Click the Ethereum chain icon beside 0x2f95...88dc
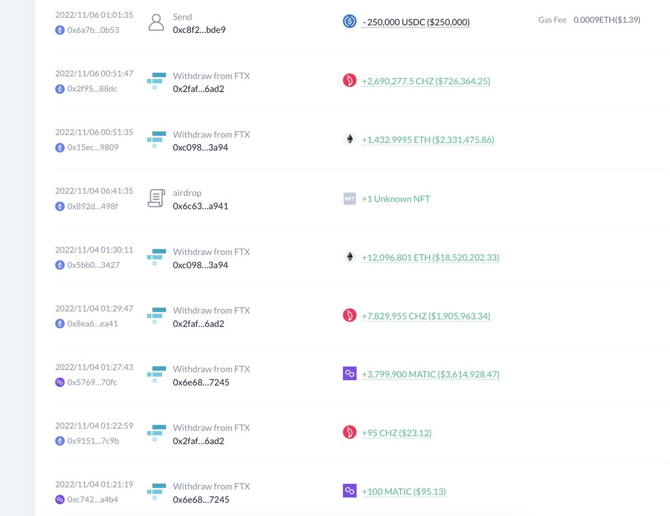This screenshot has width=670, height=516. point(60,89)
